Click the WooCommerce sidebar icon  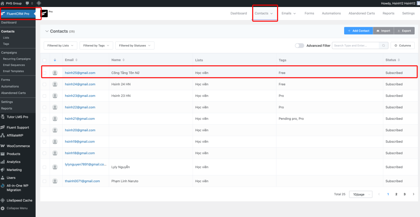tap(3, 146)
